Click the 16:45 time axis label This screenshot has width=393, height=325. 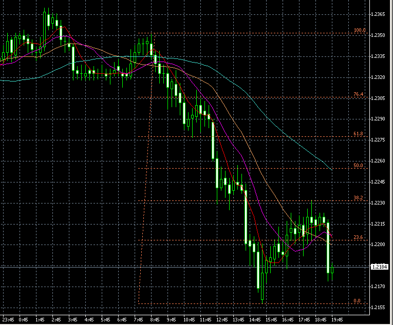288,320
